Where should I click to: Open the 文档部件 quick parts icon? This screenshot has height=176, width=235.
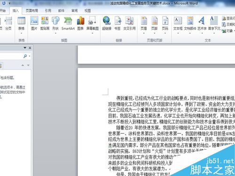pos(190,21)
